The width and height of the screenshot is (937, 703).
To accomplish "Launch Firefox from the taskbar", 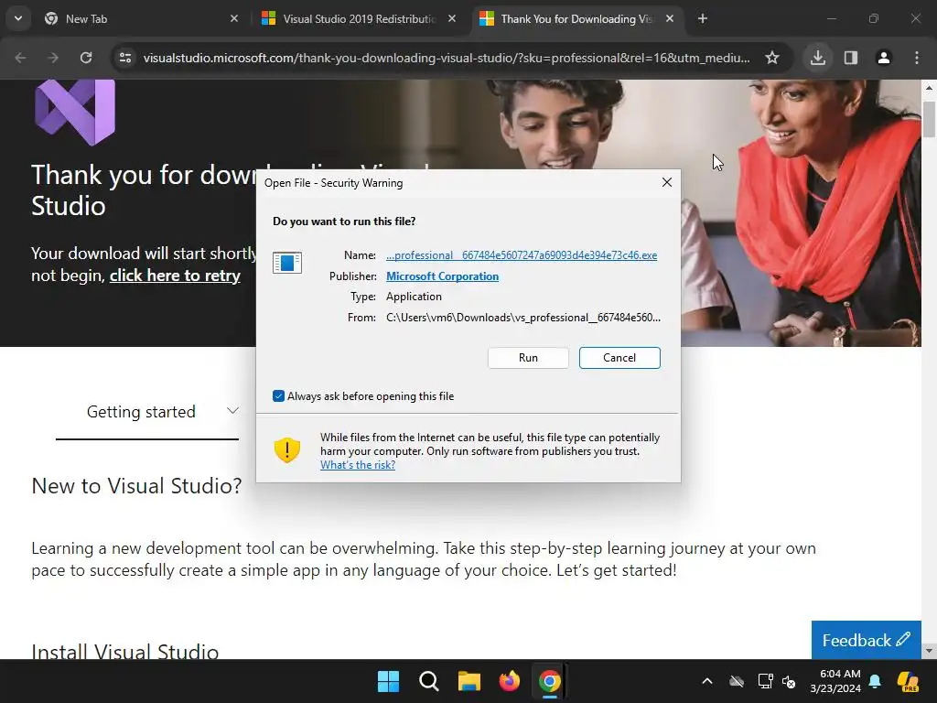I will tap(509, 681).
